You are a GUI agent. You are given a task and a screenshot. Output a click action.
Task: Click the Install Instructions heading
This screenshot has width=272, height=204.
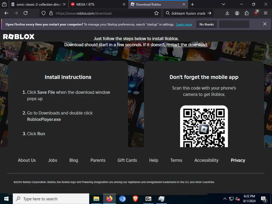(68, 77)
